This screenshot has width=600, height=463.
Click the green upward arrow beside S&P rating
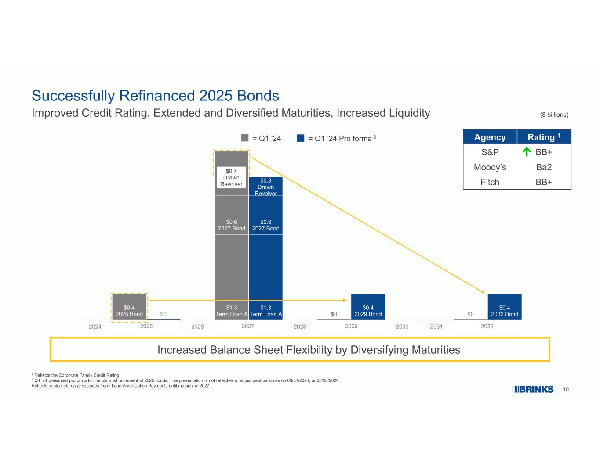[525, 152]
